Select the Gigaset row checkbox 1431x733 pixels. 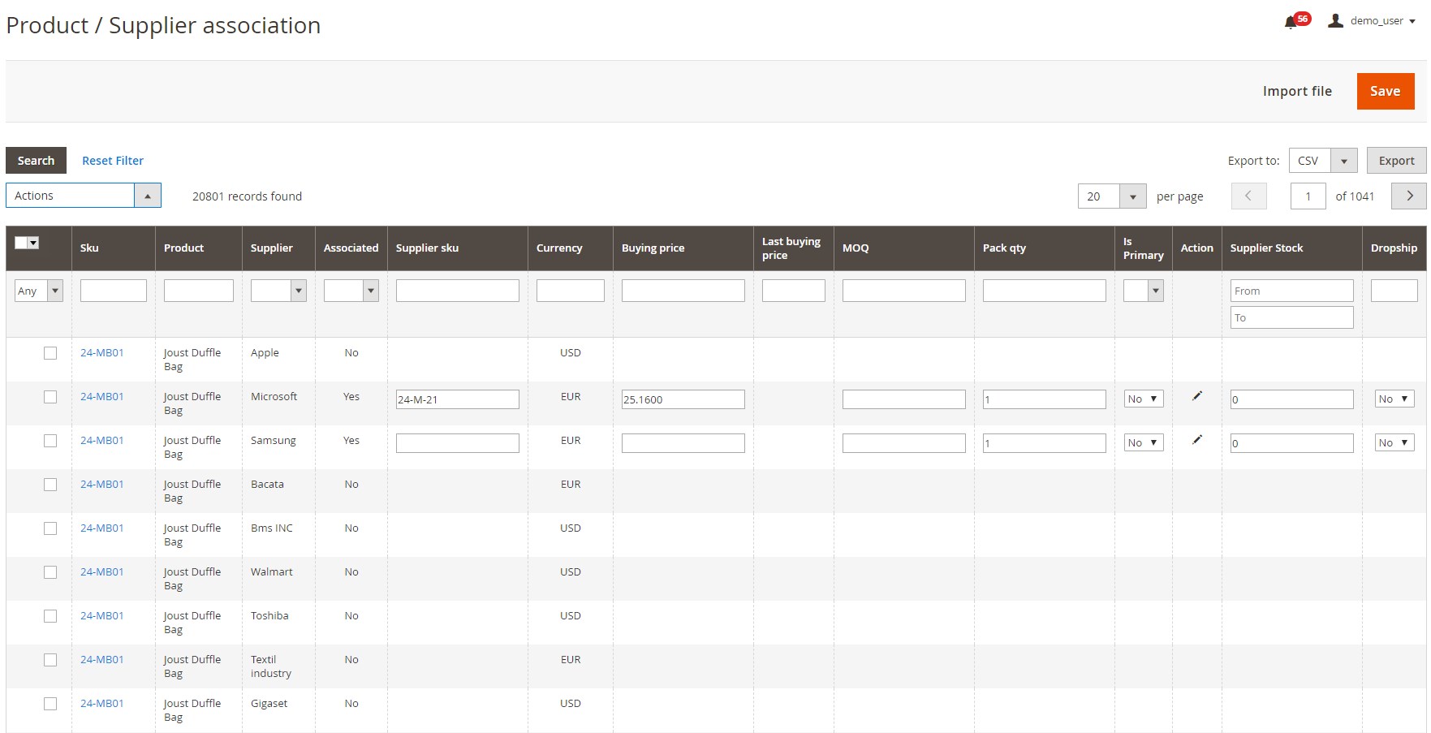pyautogui.click(x=50, y=704)
